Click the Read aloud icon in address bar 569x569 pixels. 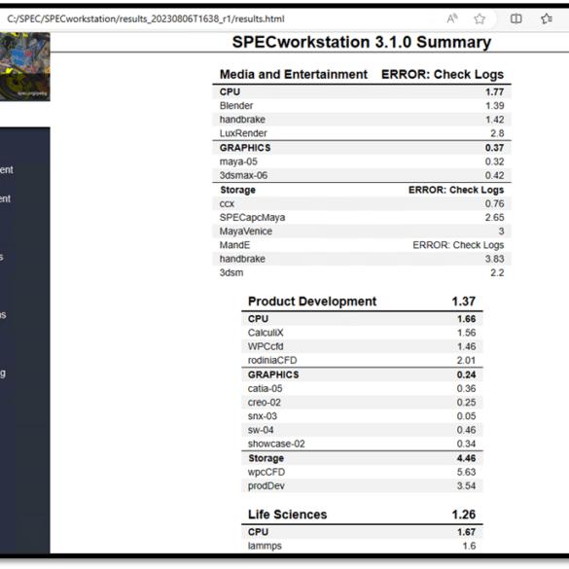click(x=452, y=18)
